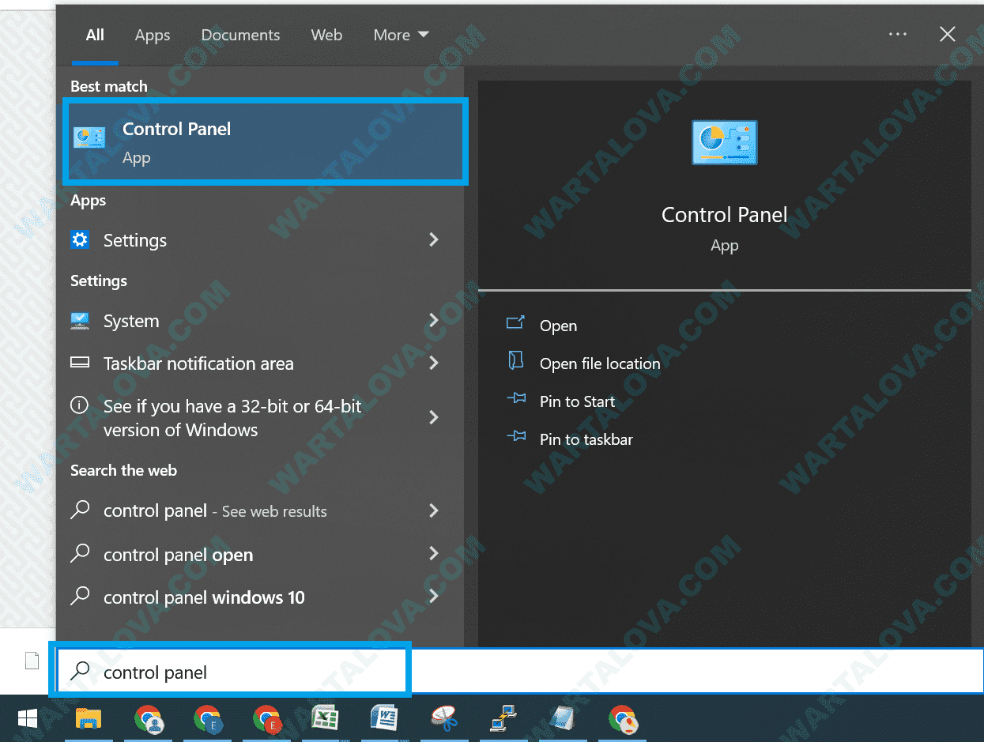The width and height of the screenshot is (984, 742).
Task: Click Open to launch Control Panel
Action: [x=558, y=326]
